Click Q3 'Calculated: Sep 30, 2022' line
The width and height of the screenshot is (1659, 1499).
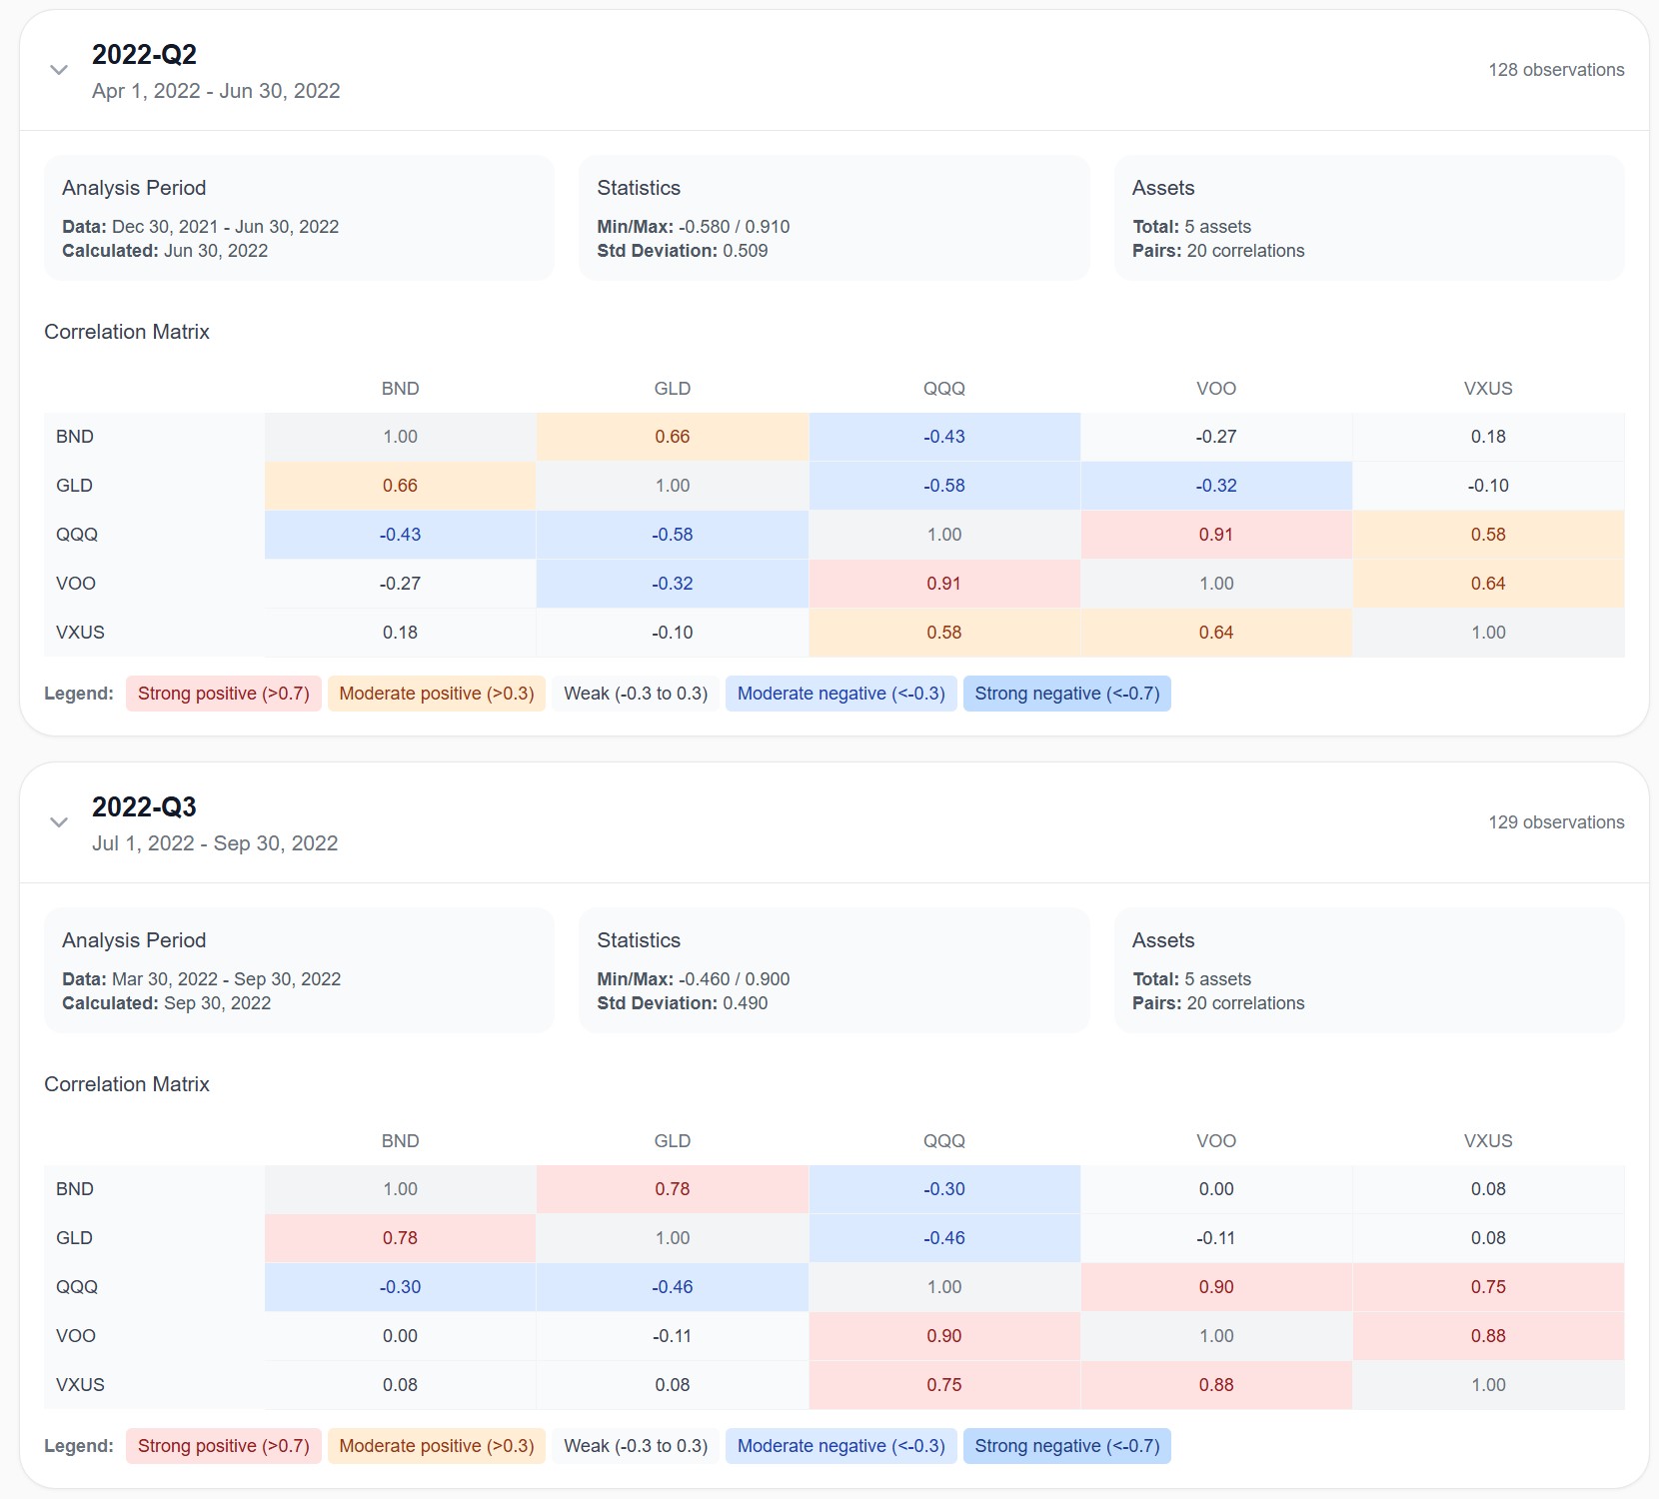point(167,1003)
